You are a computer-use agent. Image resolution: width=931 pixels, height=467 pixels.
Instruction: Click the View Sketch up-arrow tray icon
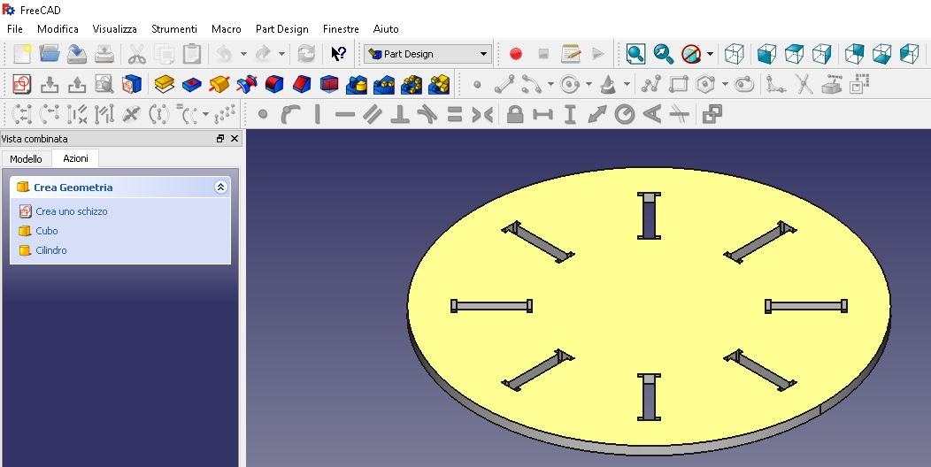77,84
